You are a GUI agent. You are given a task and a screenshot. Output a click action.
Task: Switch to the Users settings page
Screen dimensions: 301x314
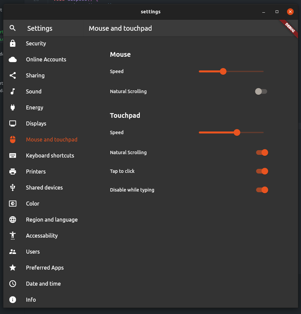[33, 252]
